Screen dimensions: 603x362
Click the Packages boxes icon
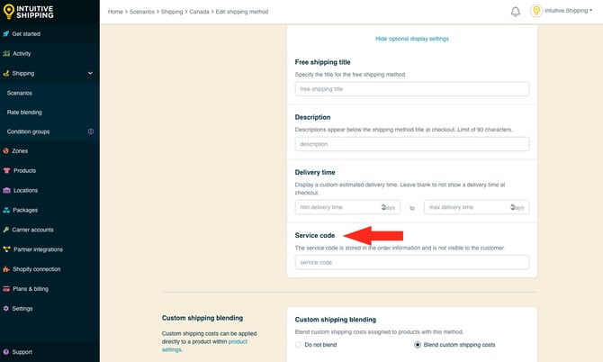click(x=6, y=210)
